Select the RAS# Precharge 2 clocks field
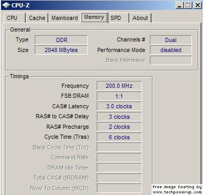Image resolution: width=203 pixels, height=195 pixels. [x=119, y=127]
